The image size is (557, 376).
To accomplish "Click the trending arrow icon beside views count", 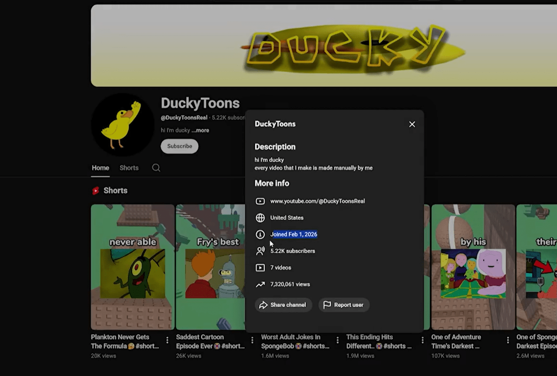I will (x=260, y=284).
